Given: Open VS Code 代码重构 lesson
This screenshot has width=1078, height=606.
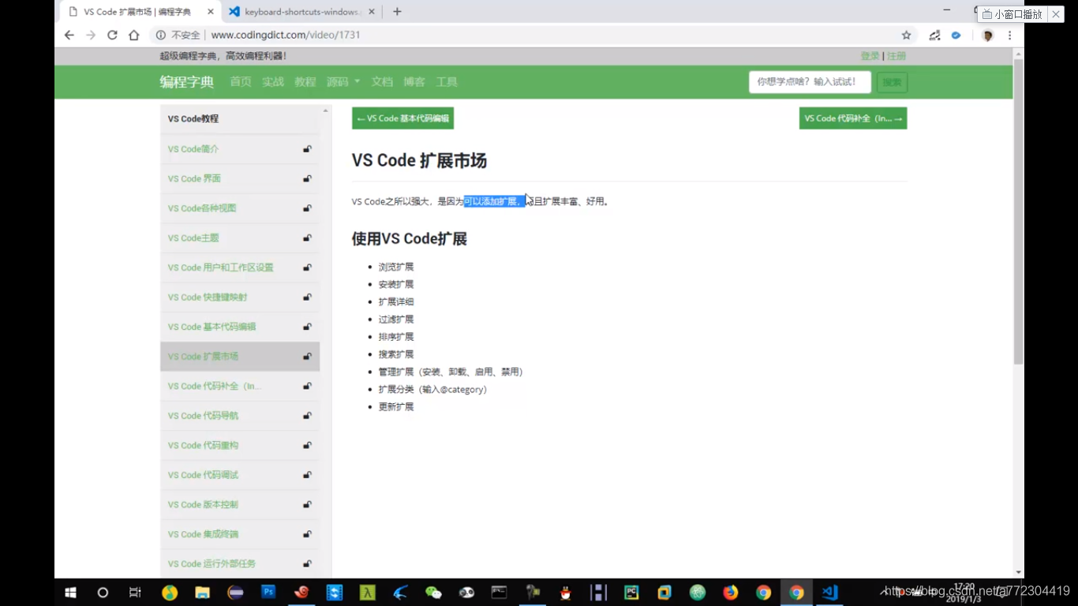Looking at the screenshot, I should (x=203, y=446).
